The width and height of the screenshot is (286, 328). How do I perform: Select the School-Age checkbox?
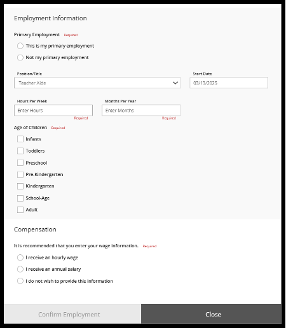20,198
